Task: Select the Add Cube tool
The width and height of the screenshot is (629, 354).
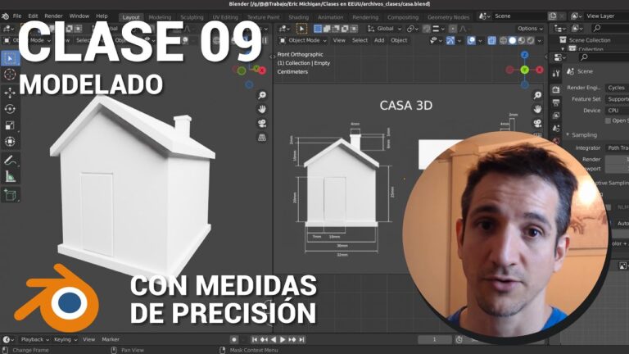Action: click(10, 195)
